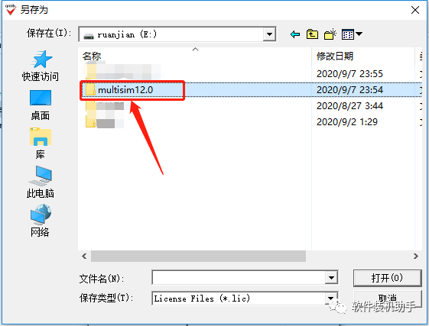Click the horizontal scrollbar left arrow
The width and height of the screenshot is (429, 326).
(84, 256)
